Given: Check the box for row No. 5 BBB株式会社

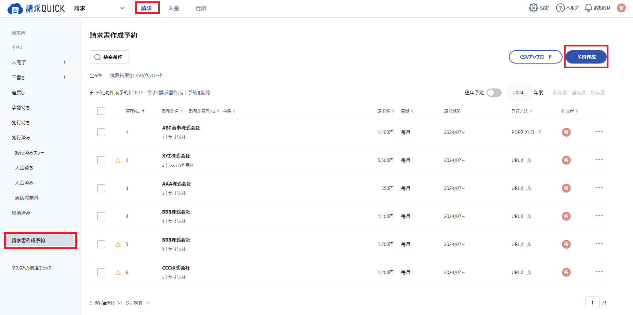Looking at the screenshot, I should click(x=101, y=244).
